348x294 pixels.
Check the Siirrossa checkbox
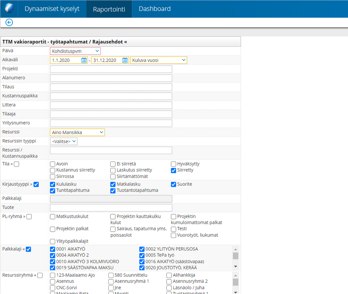pyautogui.click(x=53, y=177)
